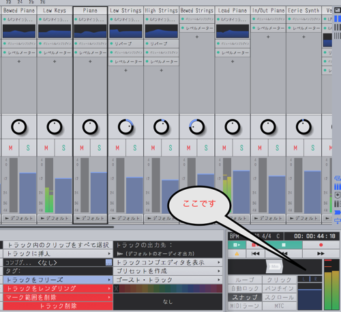Click トラック削除 to delete track

point(58,306)
